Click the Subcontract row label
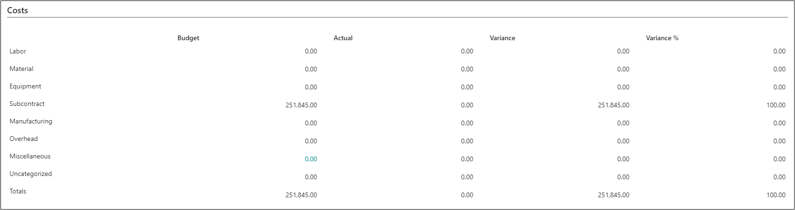 pos(27,104)
